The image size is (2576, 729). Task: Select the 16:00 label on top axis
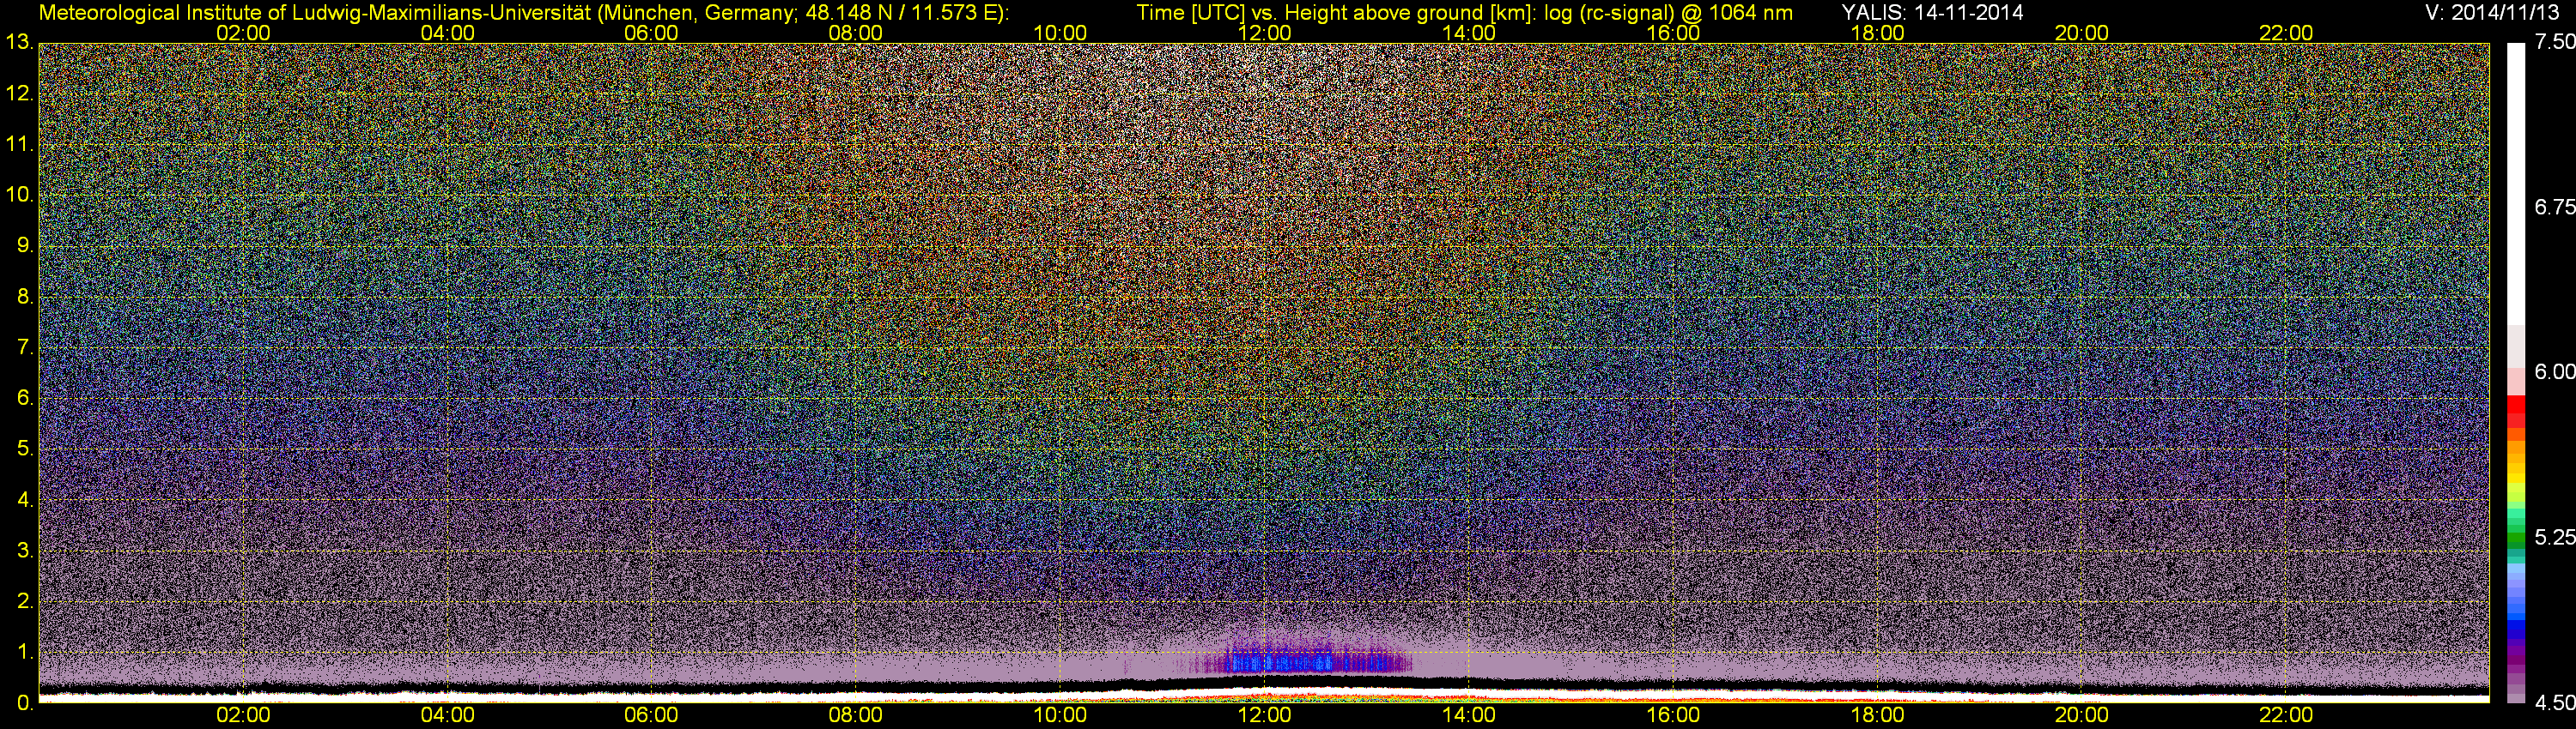pyautogui.click(x=1673, y=33)
